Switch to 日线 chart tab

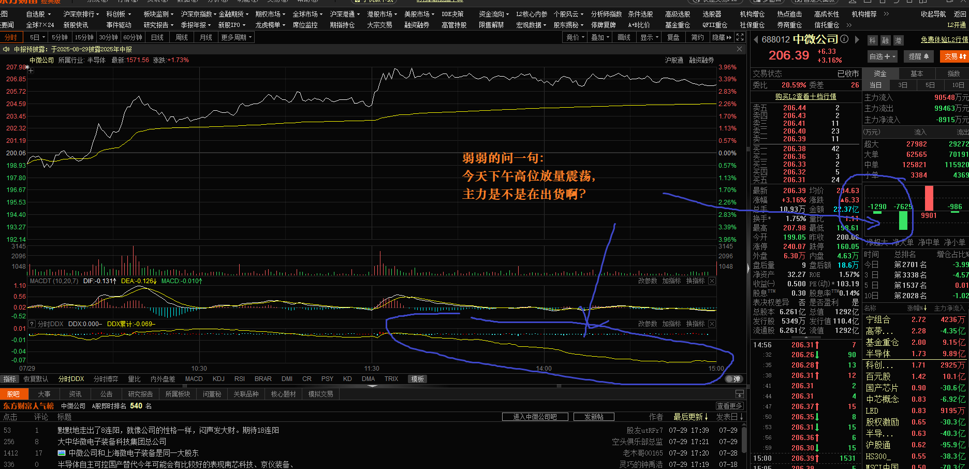click(157, 37)
